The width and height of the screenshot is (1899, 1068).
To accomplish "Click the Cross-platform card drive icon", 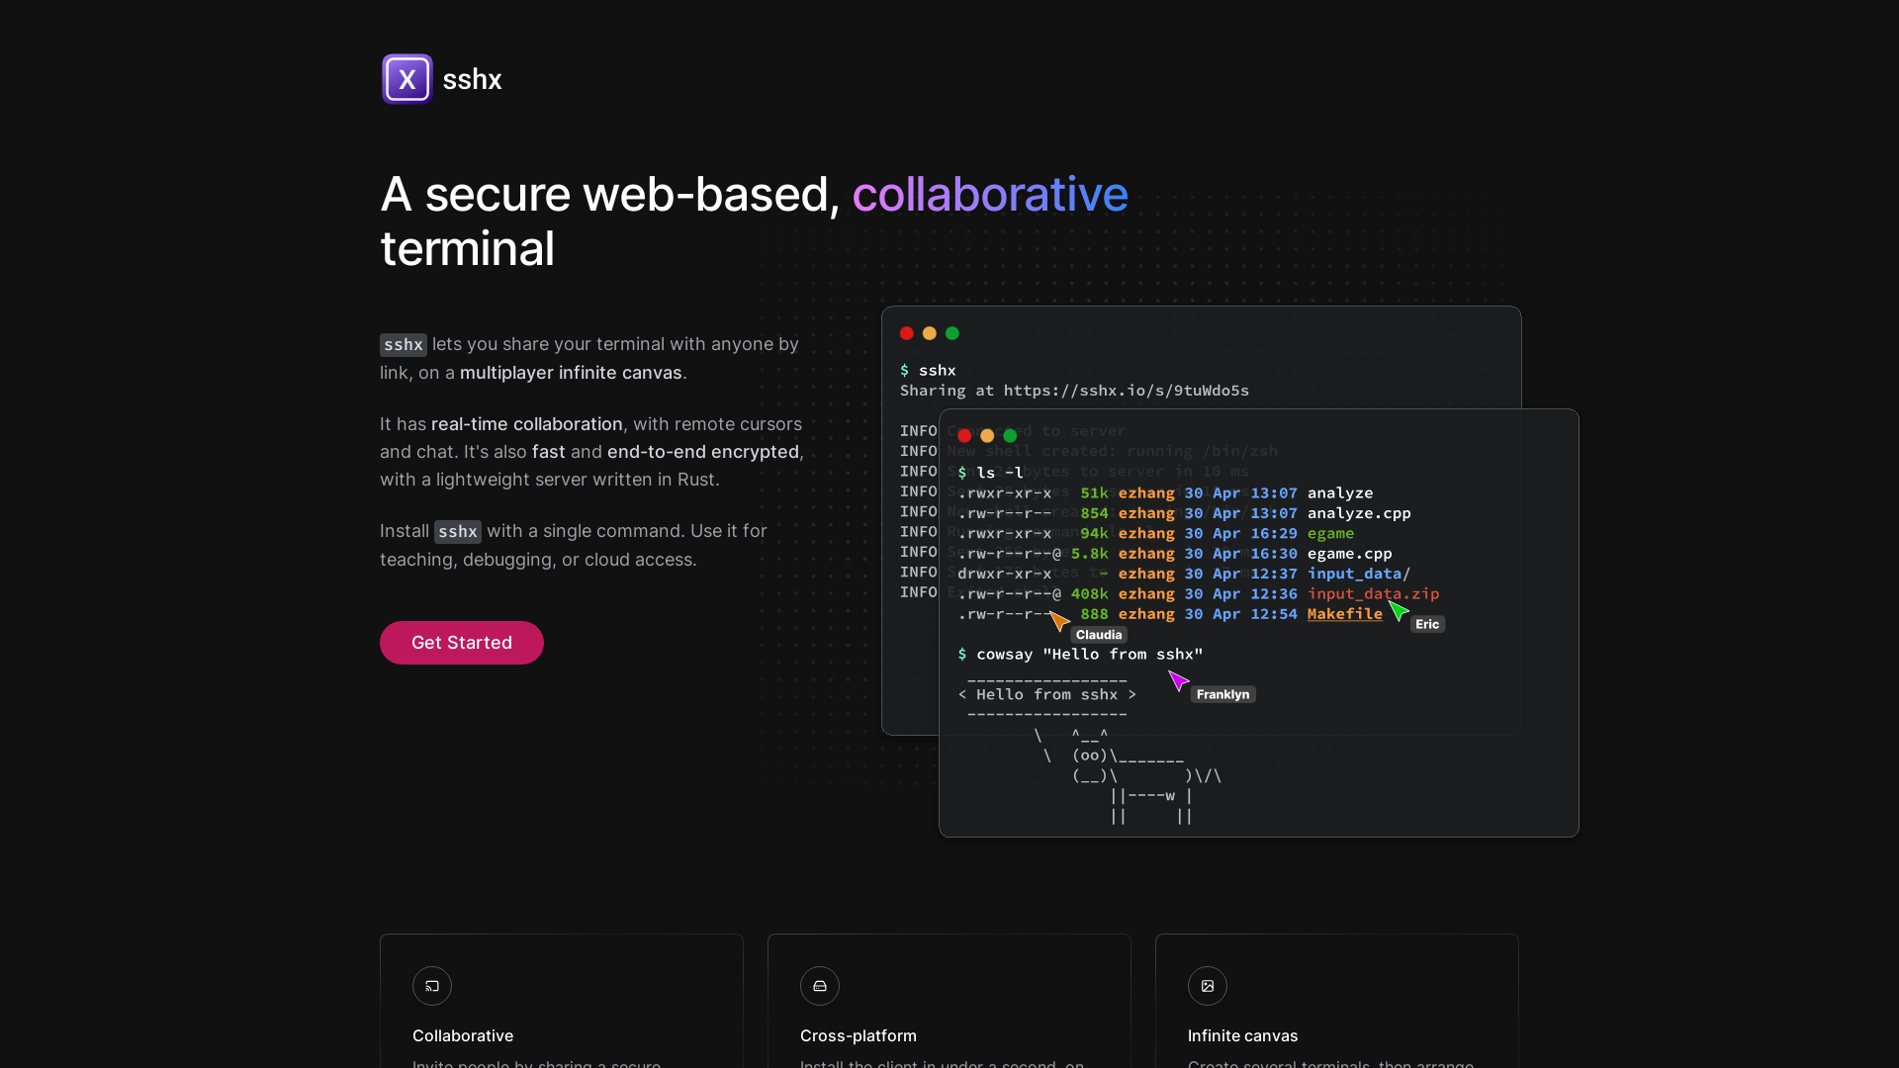I will point(820,986).
